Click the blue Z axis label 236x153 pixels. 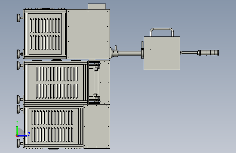tap(29, 134)
